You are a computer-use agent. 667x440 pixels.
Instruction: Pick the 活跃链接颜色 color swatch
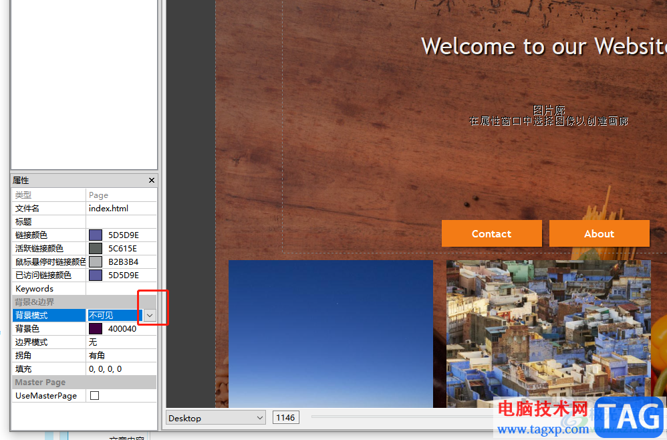[x=96, y=249]
